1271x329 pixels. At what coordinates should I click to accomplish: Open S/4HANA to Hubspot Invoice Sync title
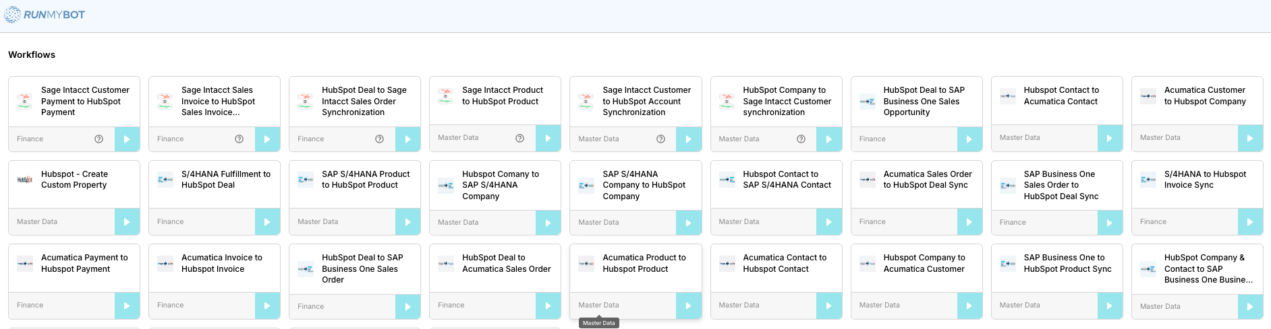pos(1205,180)
